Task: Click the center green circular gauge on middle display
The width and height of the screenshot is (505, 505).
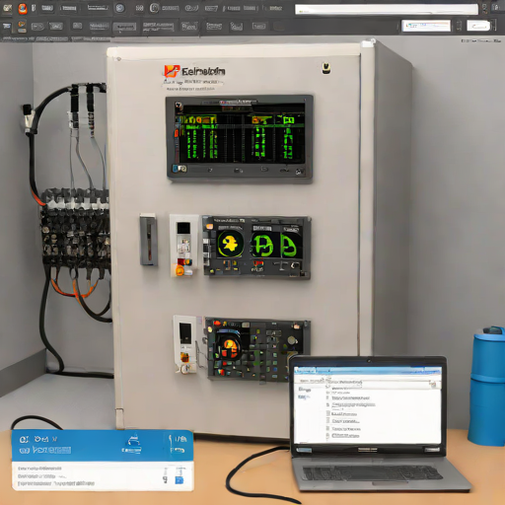Action: tap(262, 245)
